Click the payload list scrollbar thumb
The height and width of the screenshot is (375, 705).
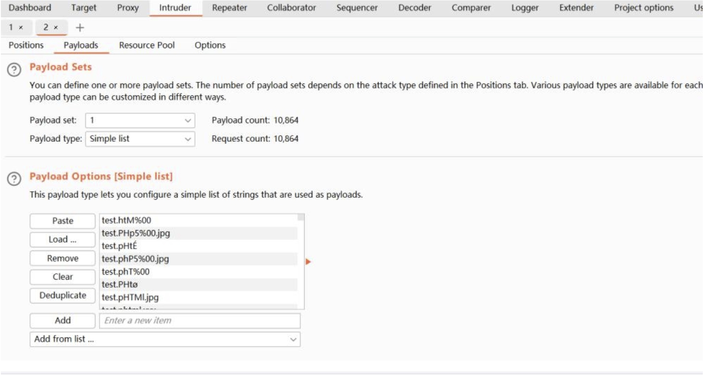click(301, 217)
